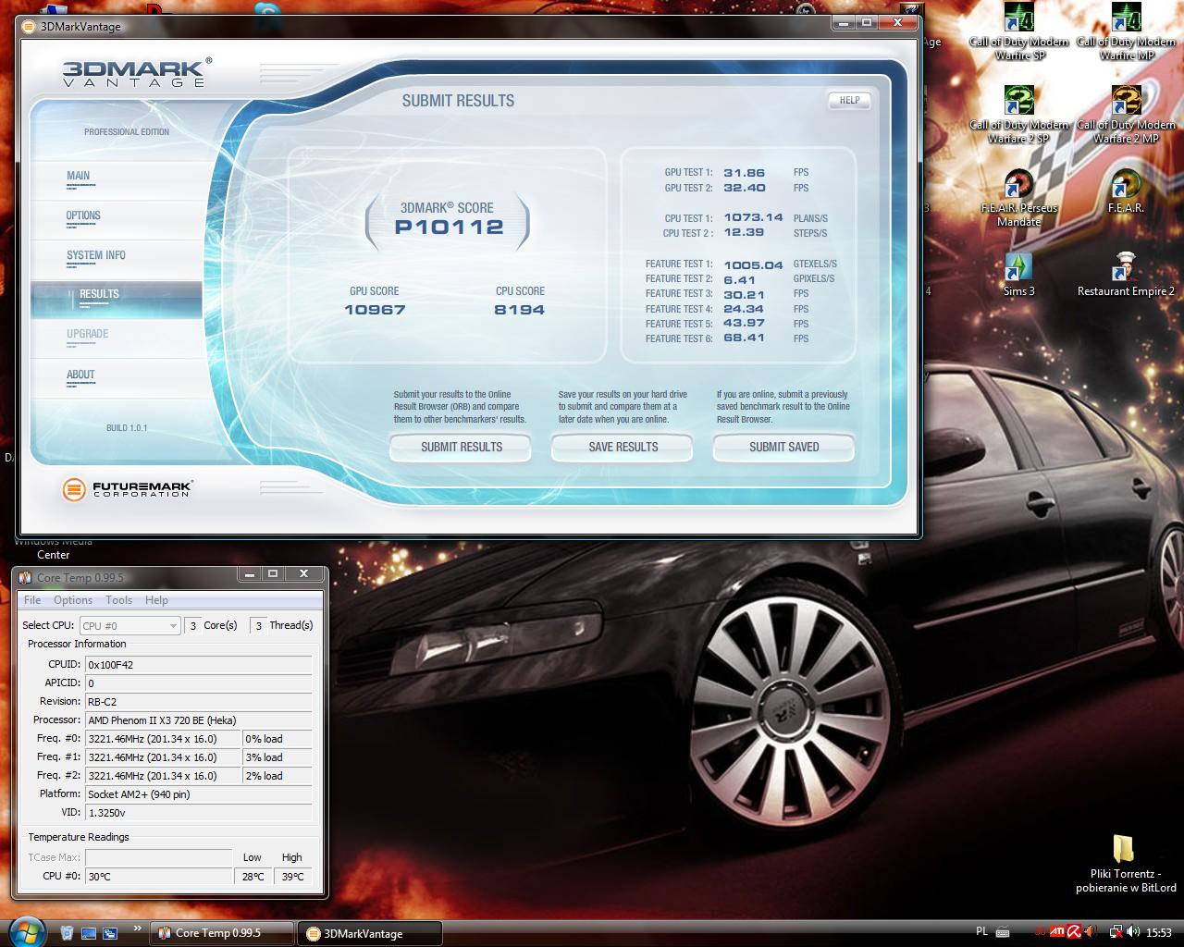Open the Tools menu in Core Temp

pos(118,600)
